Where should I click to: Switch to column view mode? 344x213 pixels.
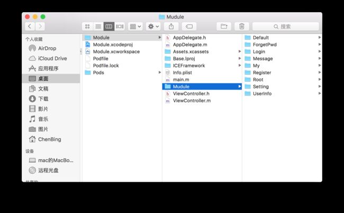109,26
